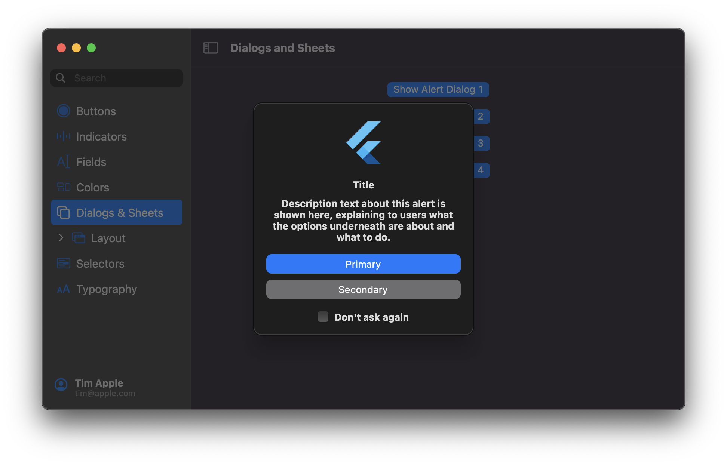Click Show Alert Dialog 1 button

[438, 90]
